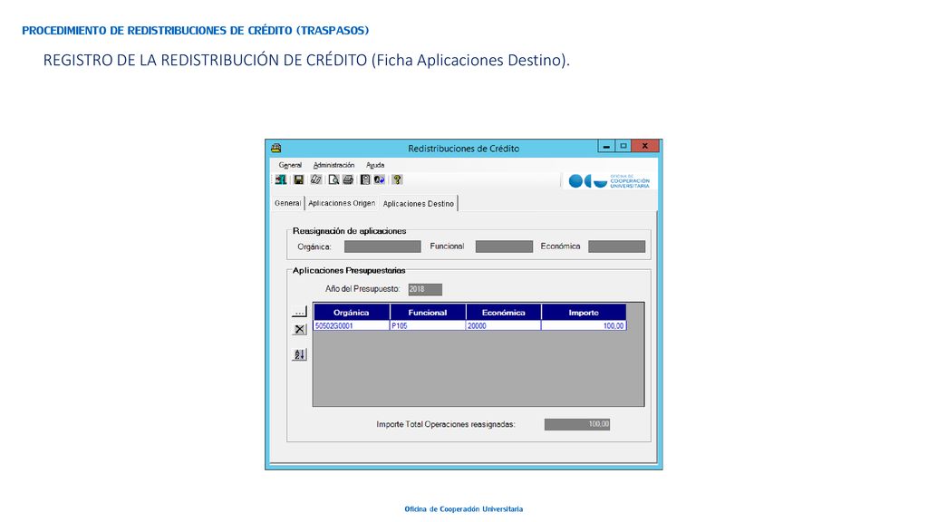This screenshot has height=522, width=928.
Task: Select the Aplicaciones Destino tab
Action: 419,203
